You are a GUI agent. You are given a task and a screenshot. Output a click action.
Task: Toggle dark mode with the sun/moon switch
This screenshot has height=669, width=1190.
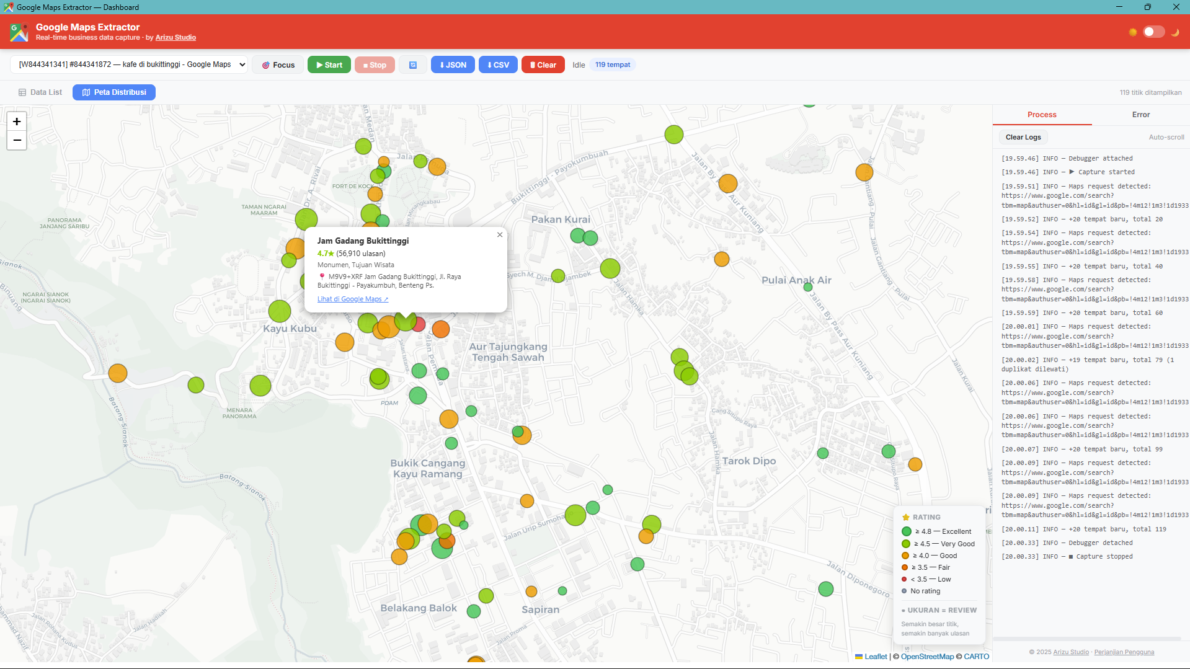click(1153, 32)
